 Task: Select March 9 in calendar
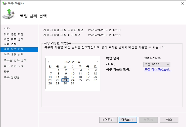coord(66,73)
